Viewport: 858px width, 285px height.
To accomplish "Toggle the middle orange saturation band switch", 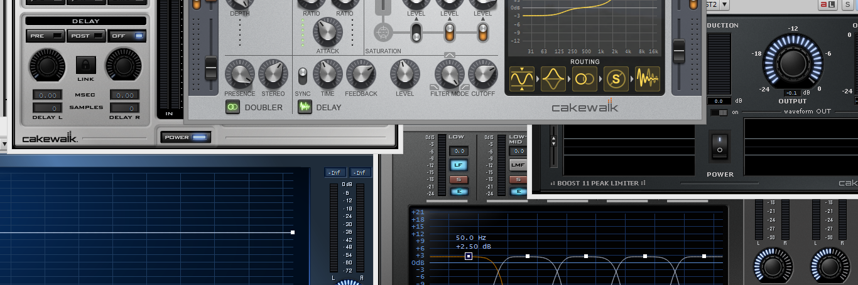I will click(x=449, y=31).
